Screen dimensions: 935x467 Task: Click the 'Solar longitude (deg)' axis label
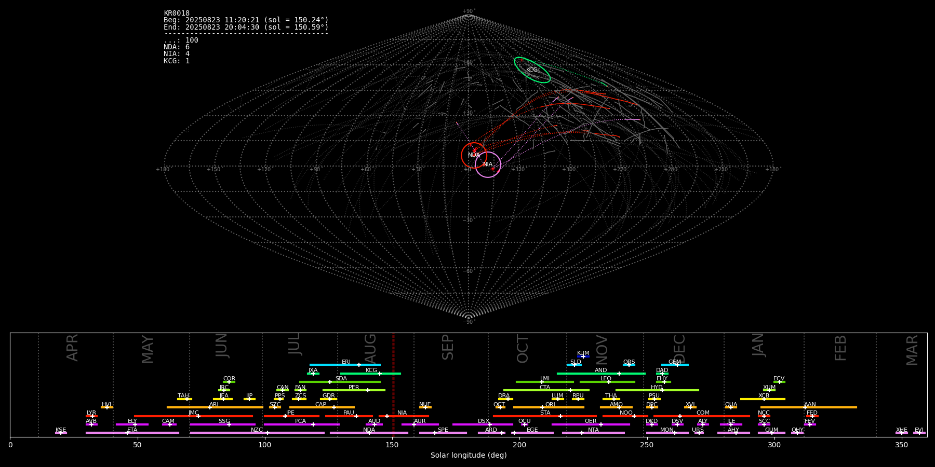pyautogui.click(x=469, y=456)
